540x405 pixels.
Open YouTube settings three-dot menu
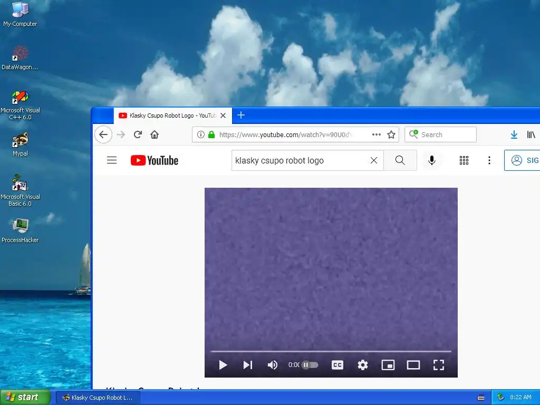489,160
